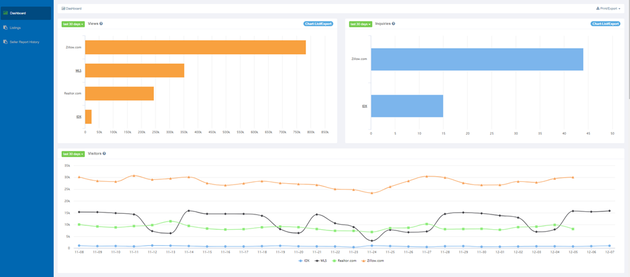Open the Dashboard sidebar item
The width and height of the screenshot is (630, 277).
click(26, 13)
